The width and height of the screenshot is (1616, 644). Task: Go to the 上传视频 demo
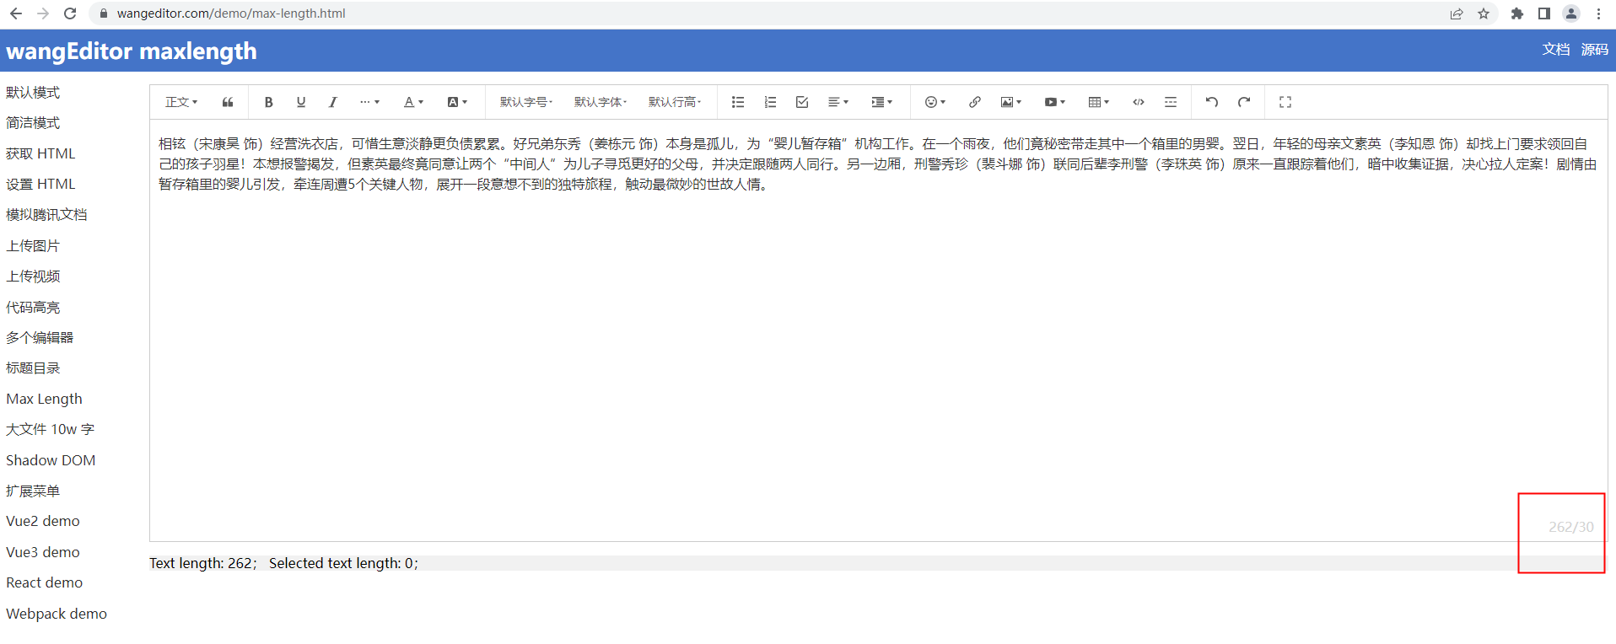(x=33, y=276)
